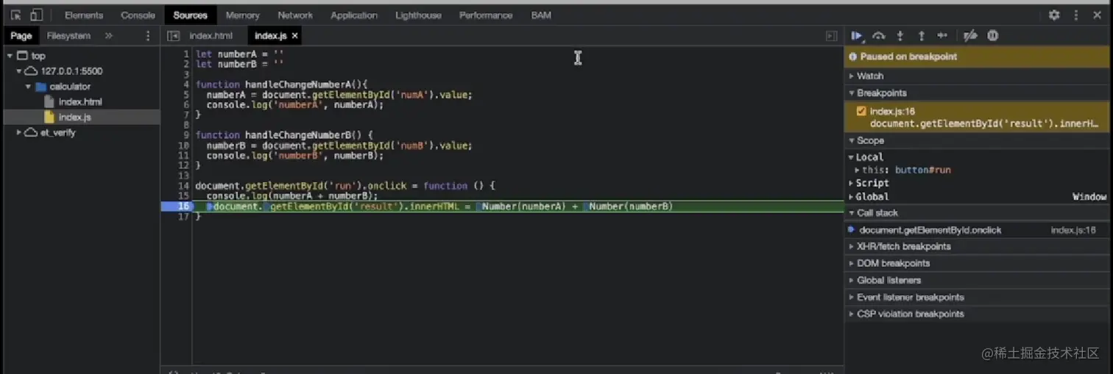Open the Application tab

354,15
